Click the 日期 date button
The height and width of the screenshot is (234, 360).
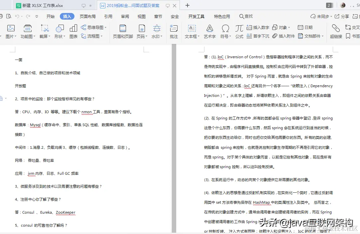(x=305, y=27)
